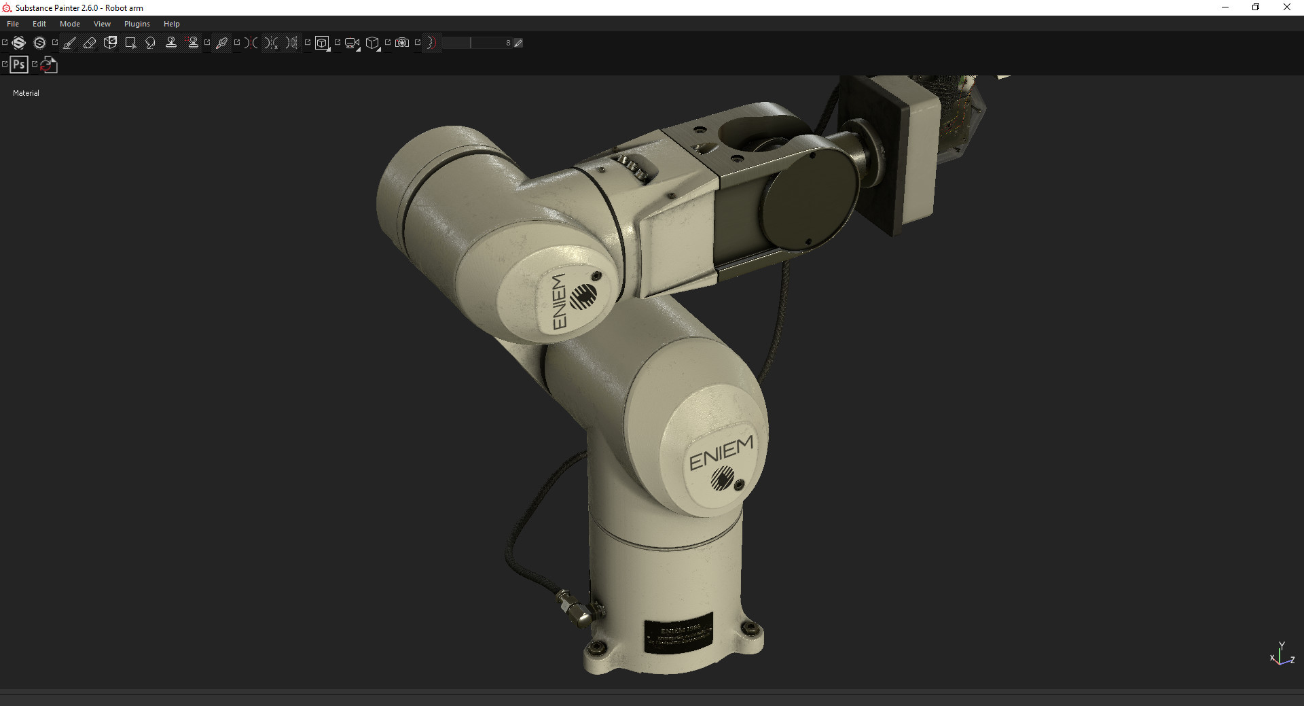The image size is (1304, 706).
Task: Open the project export to Photoshop icon
Action: tap(18, 65)
